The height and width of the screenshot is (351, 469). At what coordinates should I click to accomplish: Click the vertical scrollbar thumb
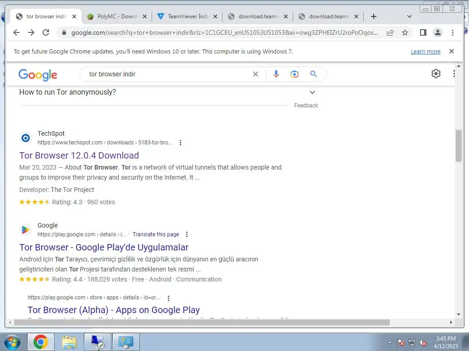458,146
